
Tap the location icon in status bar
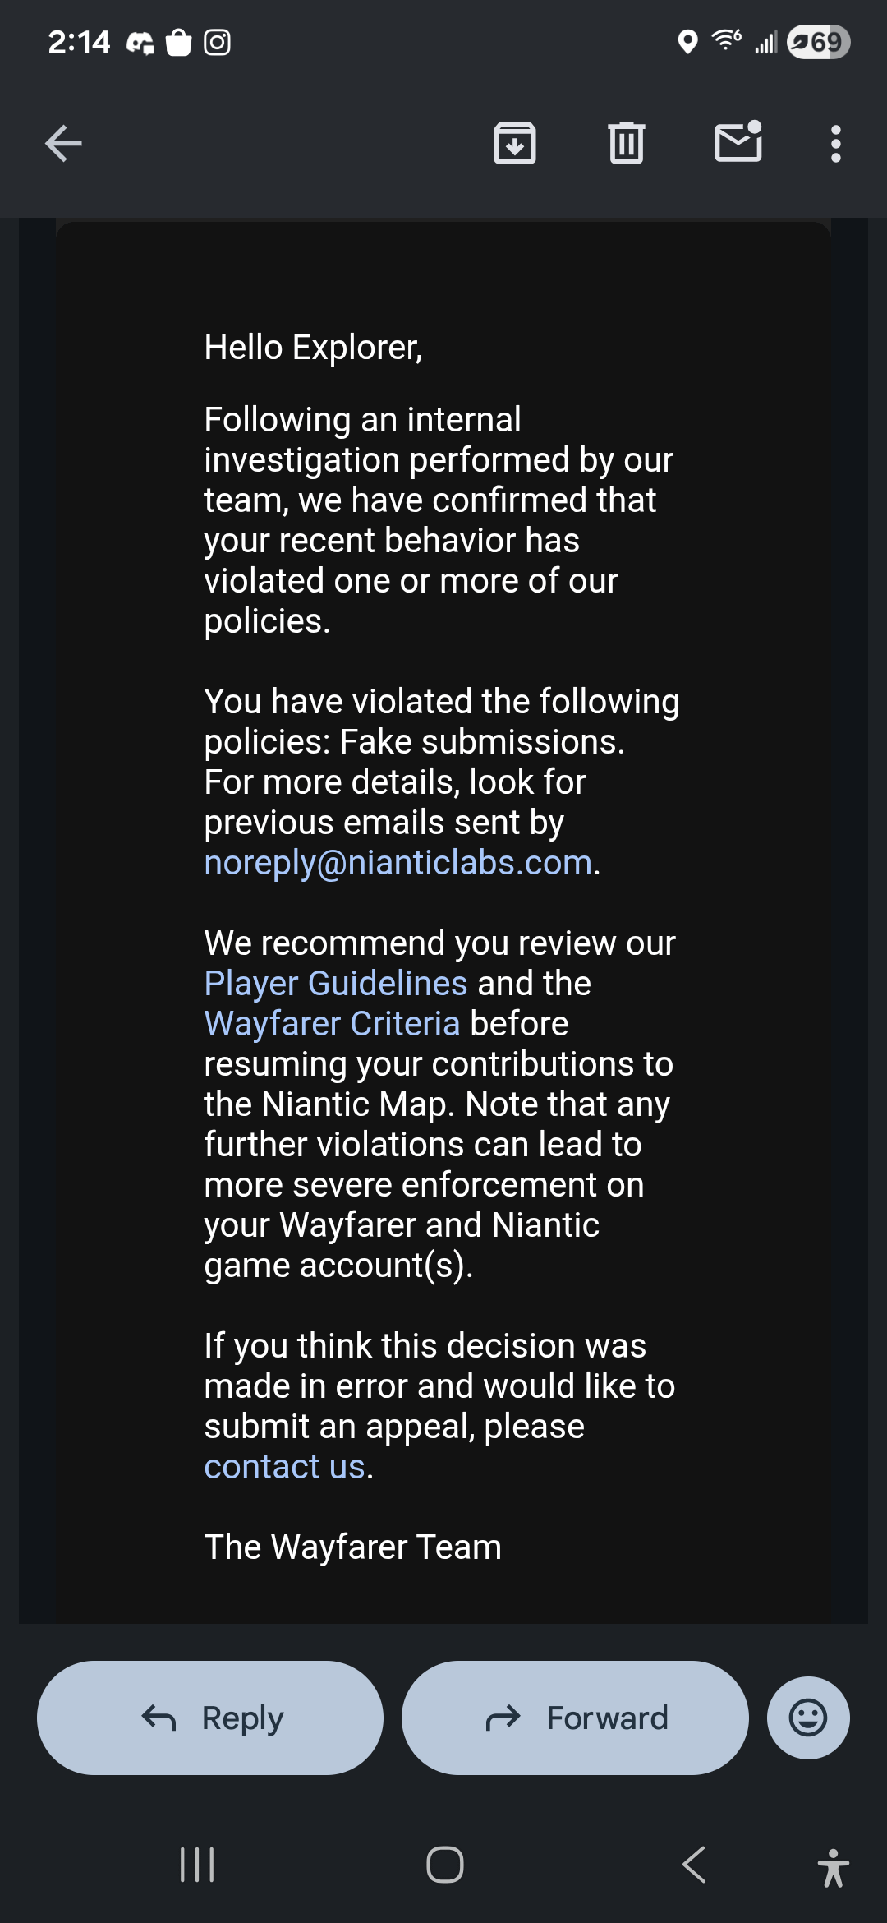tap(687, 42)
